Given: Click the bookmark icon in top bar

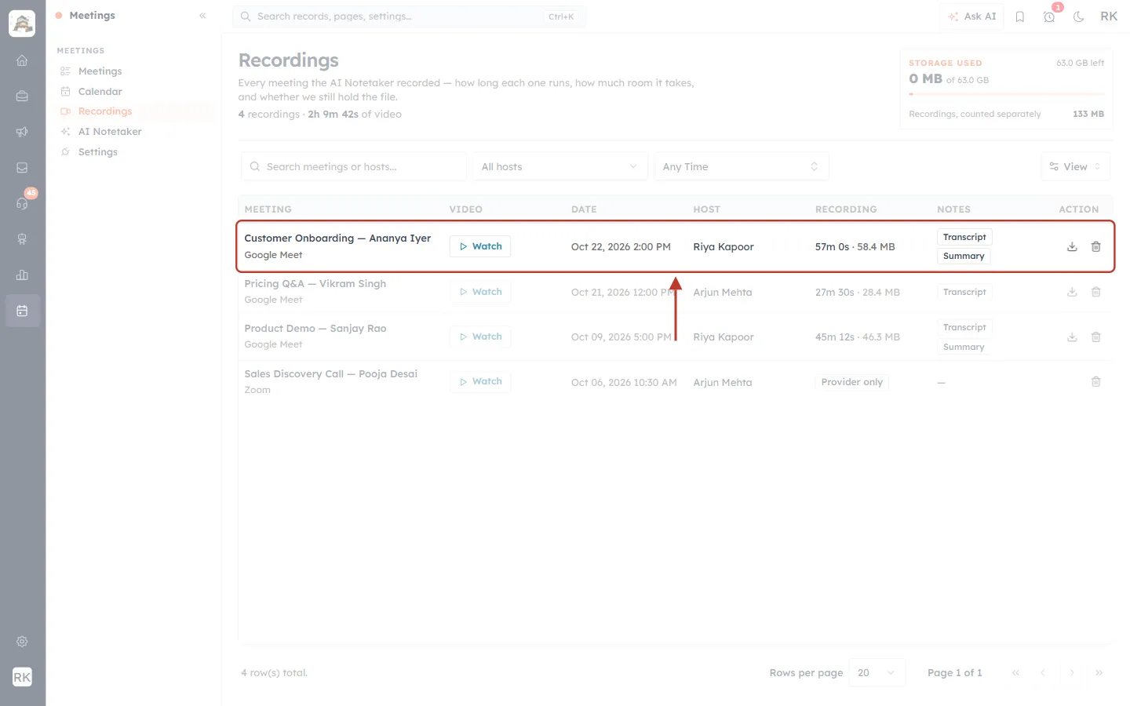Looking at the screenshot, I should 1020,16.
